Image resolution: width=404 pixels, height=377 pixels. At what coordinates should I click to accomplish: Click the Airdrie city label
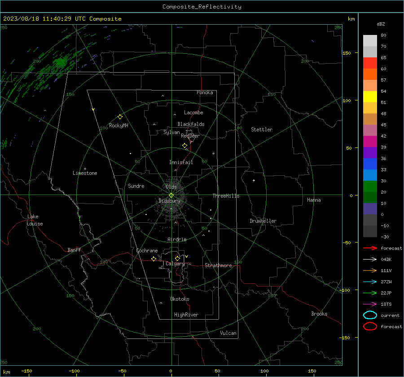pyautogui.click(x=177, y=239)
